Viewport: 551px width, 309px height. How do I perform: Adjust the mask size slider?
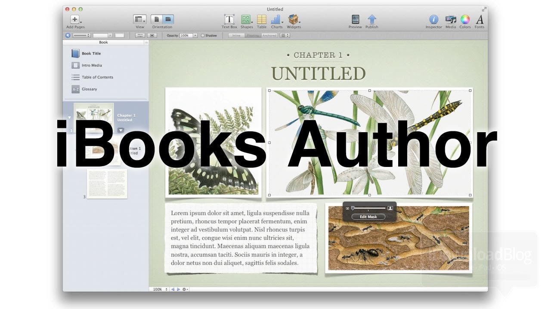pos(368,208)
